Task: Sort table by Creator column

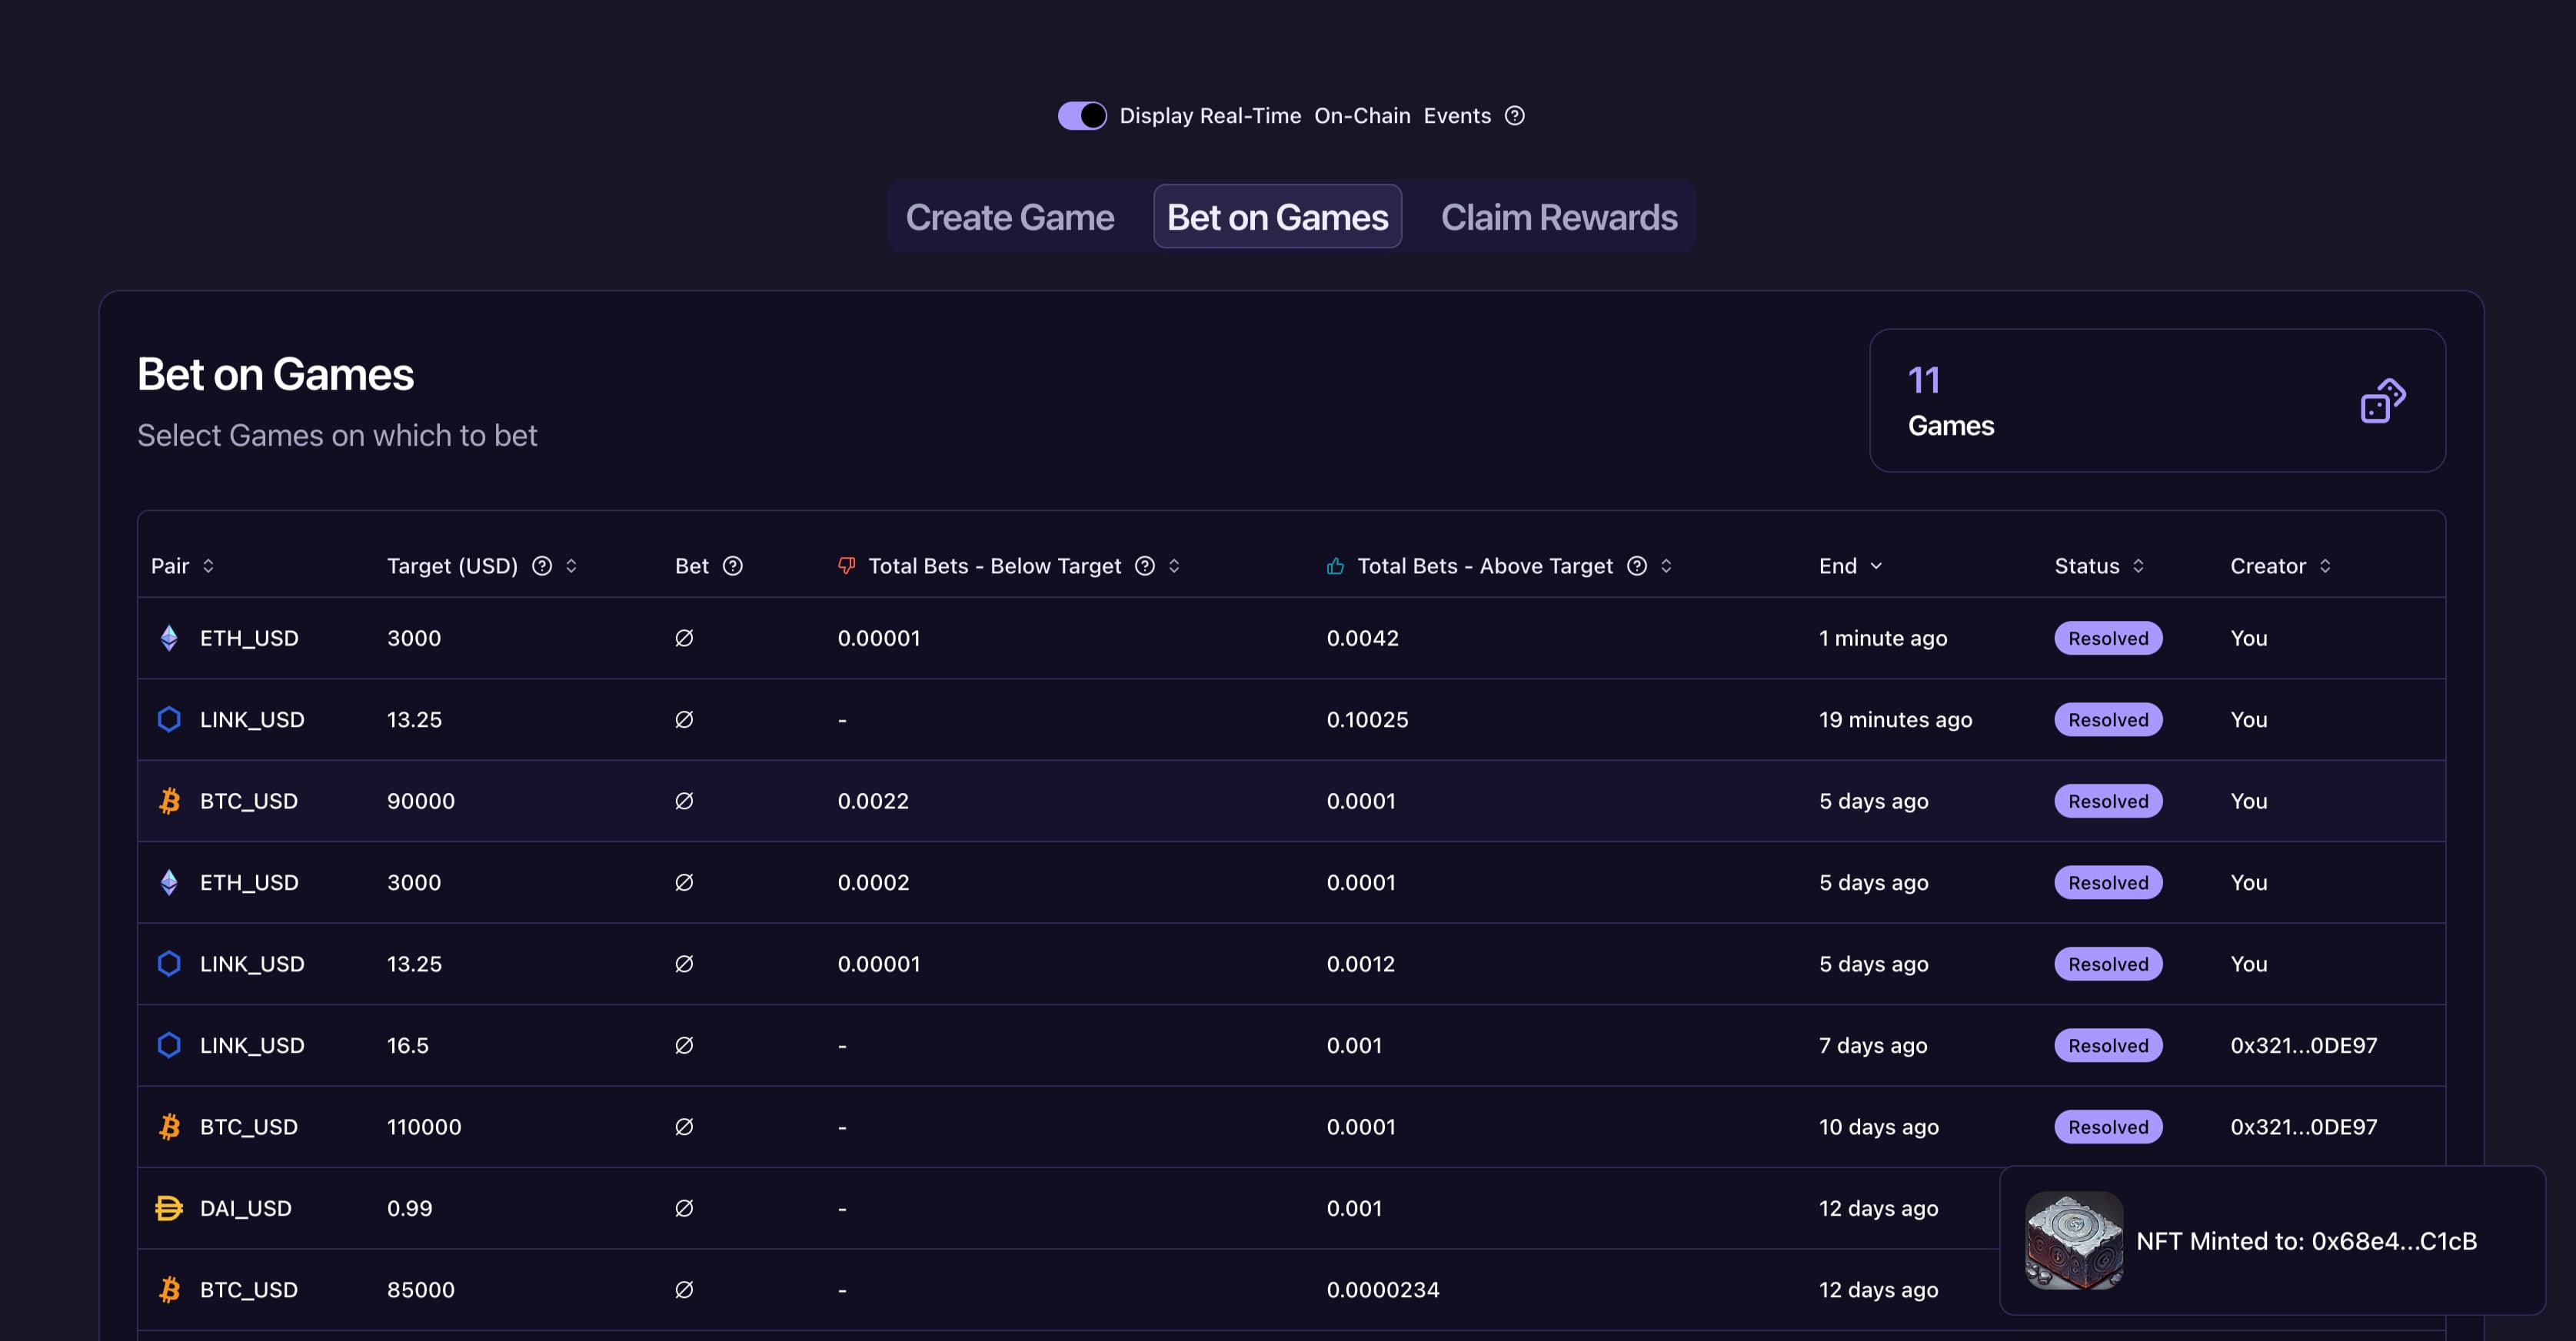Action: (x=2325, y=566)
